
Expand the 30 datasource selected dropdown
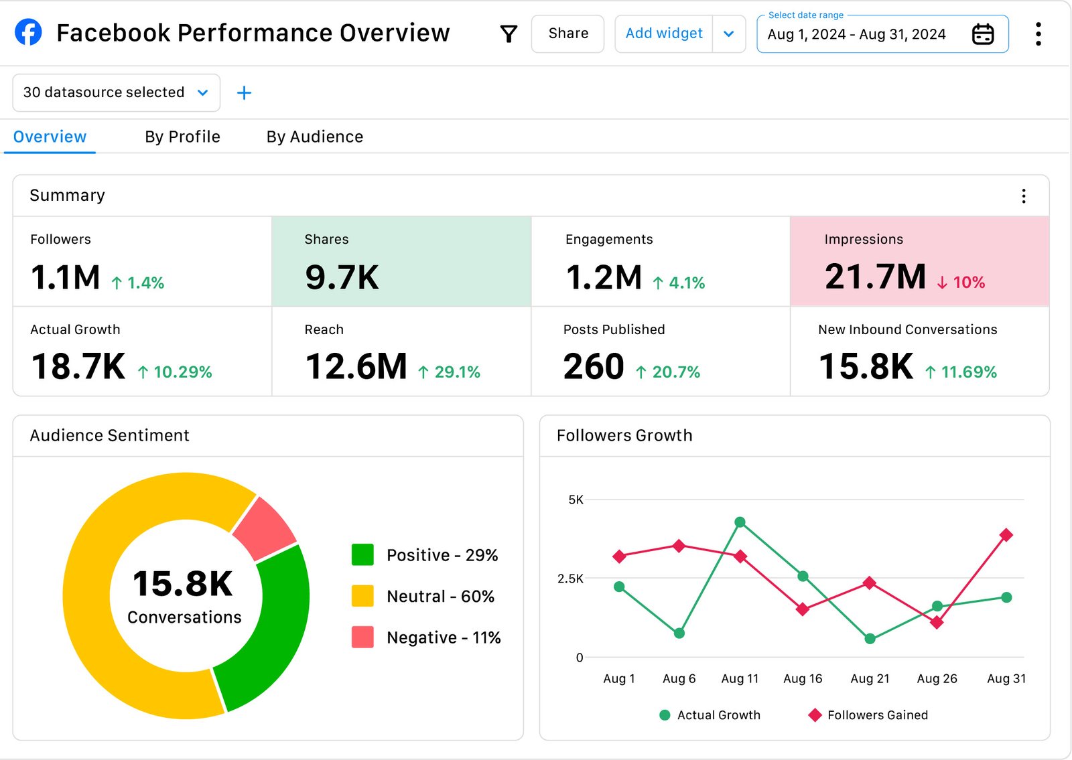(x=116, y=92)
